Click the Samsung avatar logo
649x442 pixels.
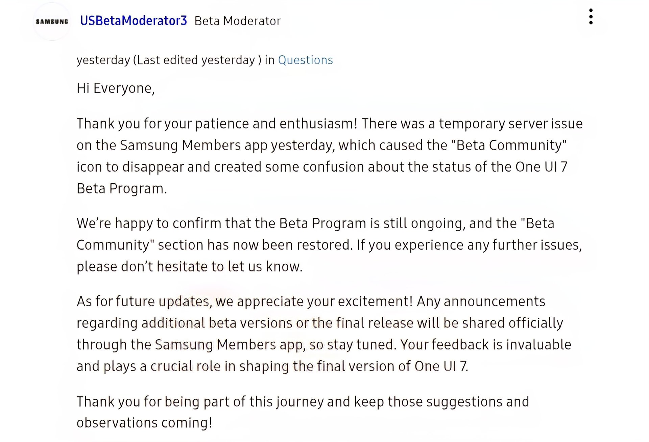(52, 22)
